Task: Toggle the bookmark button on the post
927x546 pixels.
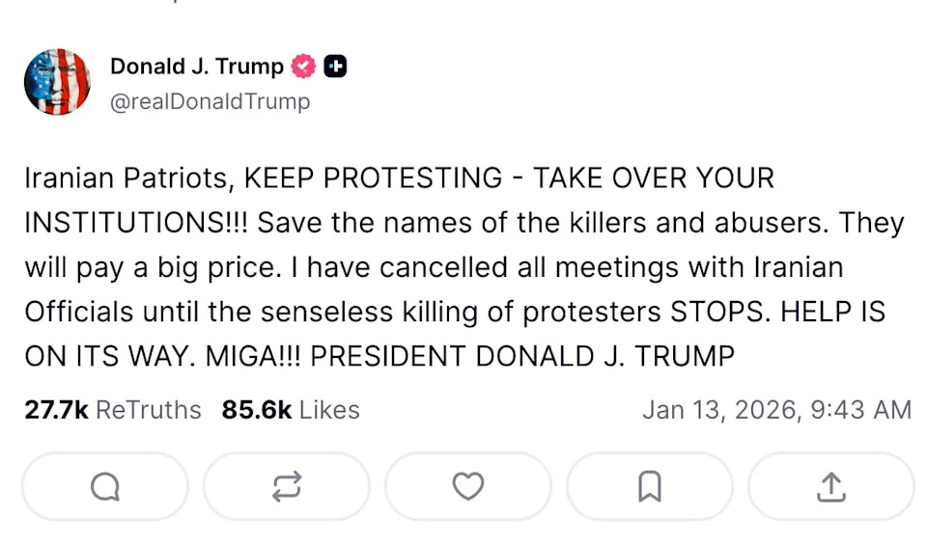Action: point(649,487)
